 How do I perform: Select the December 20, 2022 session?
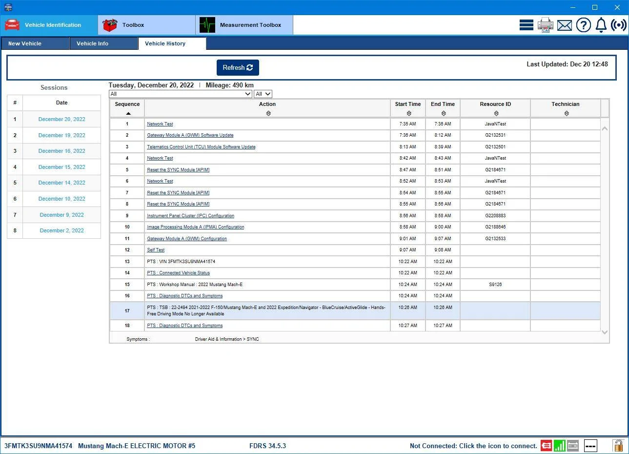[x=62, y=119]
